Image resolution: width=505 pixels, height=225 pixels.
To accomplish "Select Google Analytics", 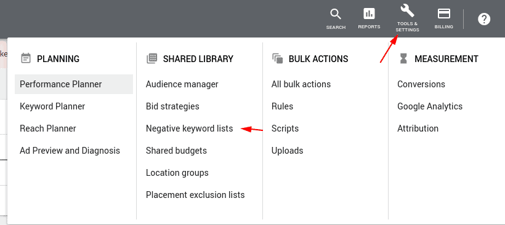I will 430,106.
